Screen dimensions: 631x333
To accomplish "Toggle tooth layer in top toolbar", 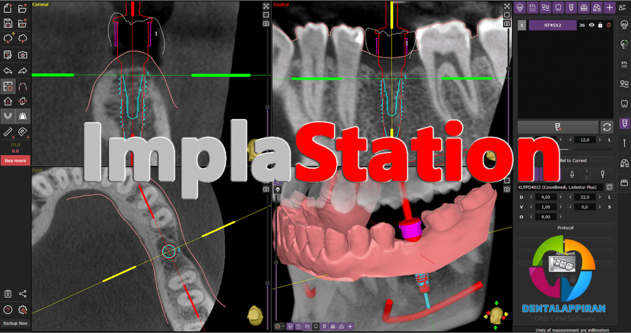I will click(x=558, y=7).
